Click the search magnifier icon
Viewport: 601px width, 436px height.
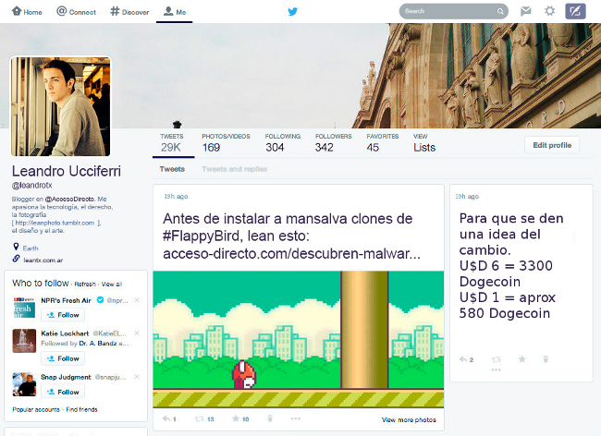click(x=500, y=11)
